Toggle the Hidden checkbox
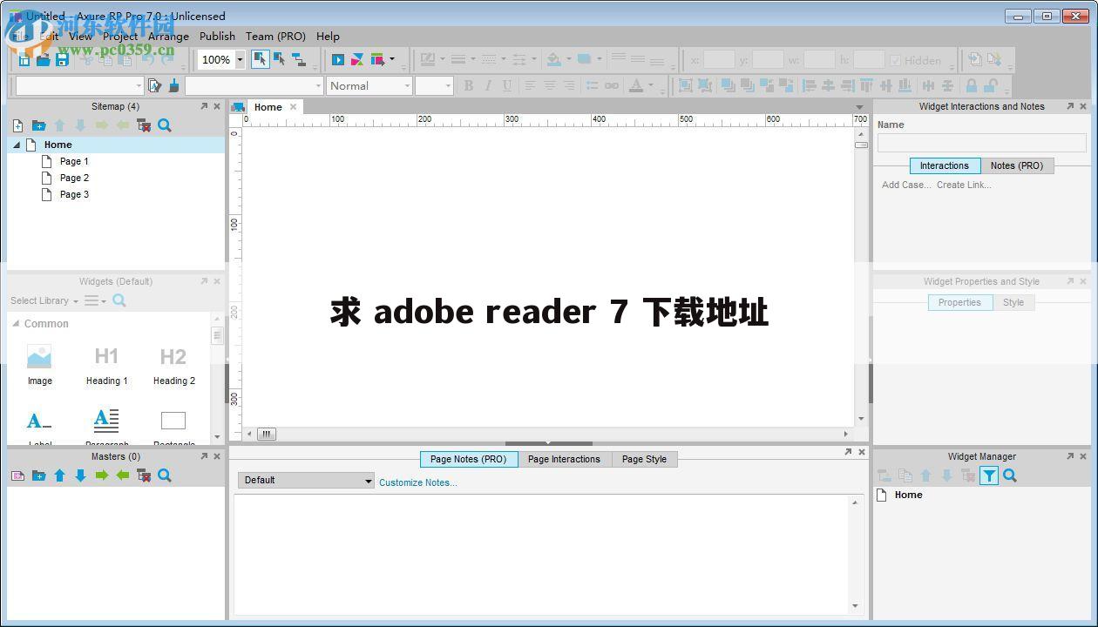Screen dimensions: 1098x627 895,60
